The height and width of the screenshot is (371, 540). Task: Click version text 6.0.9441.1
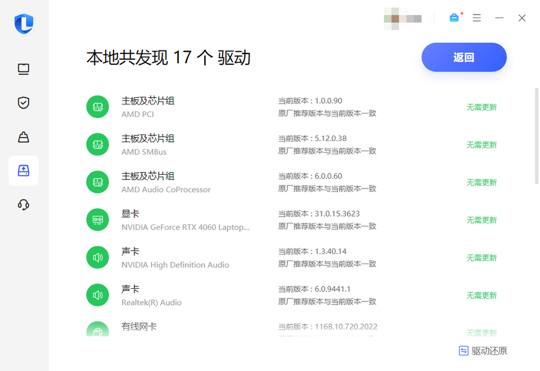(x=332, y=289)
